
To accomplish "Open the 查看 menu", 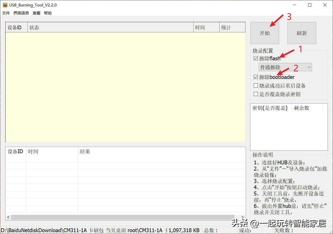I will pyautogui.click(x=37, y=13).
